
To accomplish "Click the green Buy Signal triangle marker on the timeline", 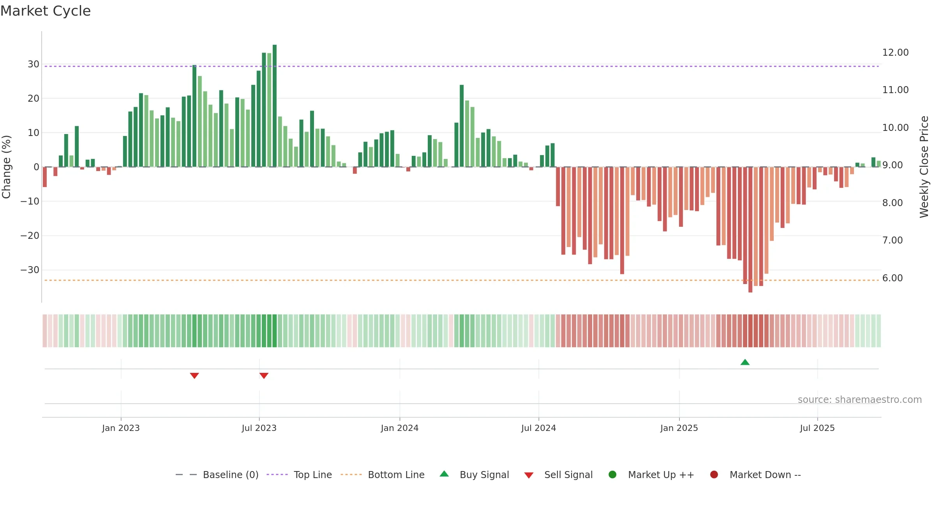I will tap(745, 362).
